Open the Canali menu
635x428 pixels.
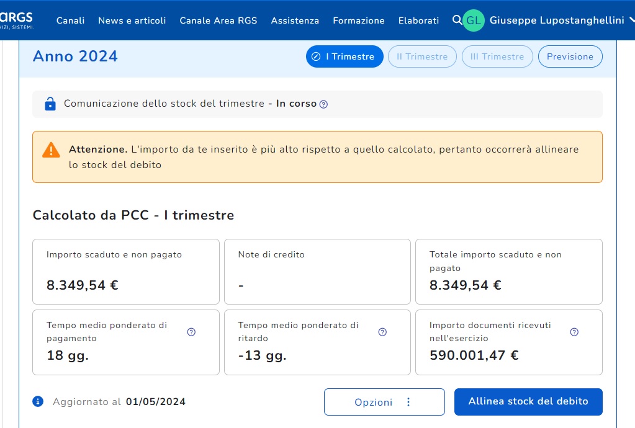[70, 20]
